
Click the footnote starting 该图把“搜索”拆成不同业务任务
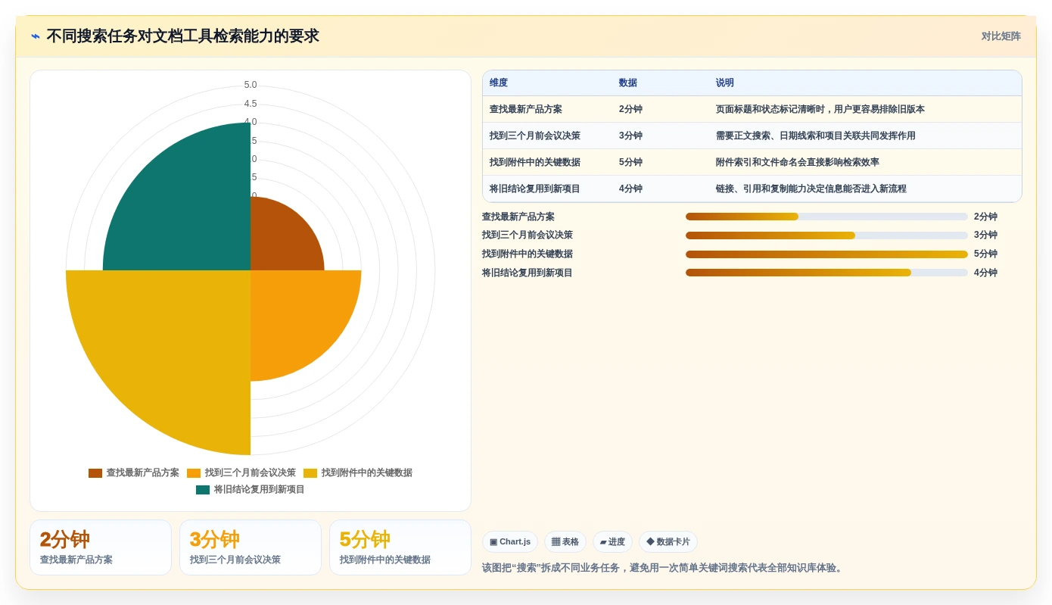(x=664, y=568)
